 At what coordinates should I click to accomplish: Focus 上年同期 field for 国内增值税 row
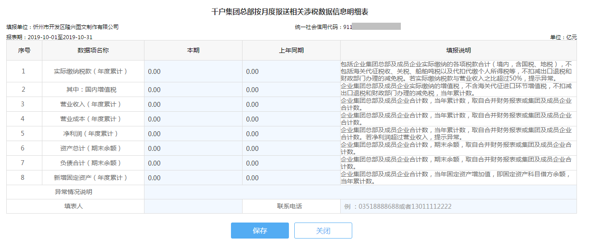tap(291, 90)
